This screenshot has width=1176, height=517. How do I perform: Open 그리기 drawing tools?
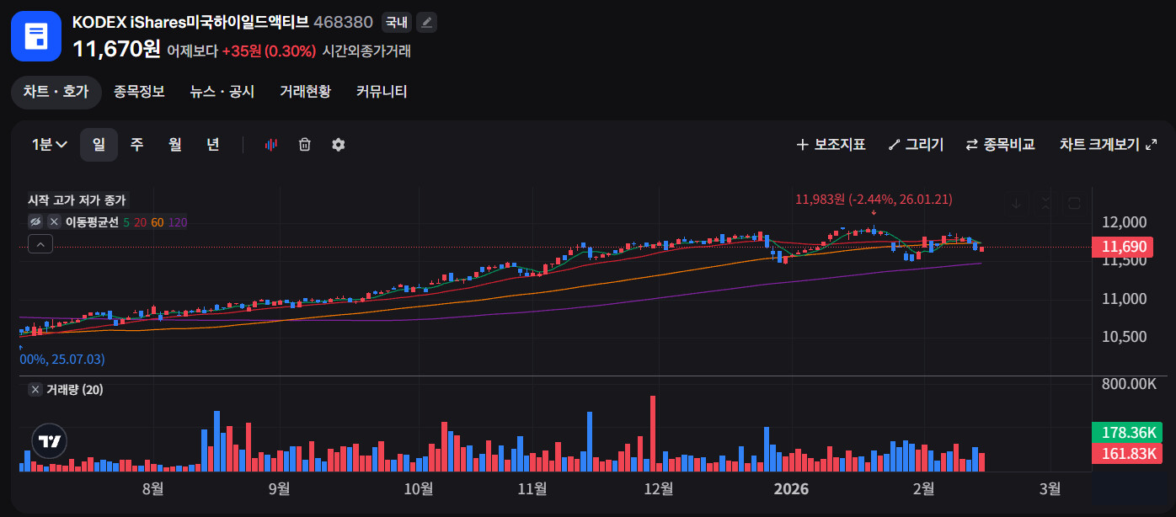coord(916,145)
